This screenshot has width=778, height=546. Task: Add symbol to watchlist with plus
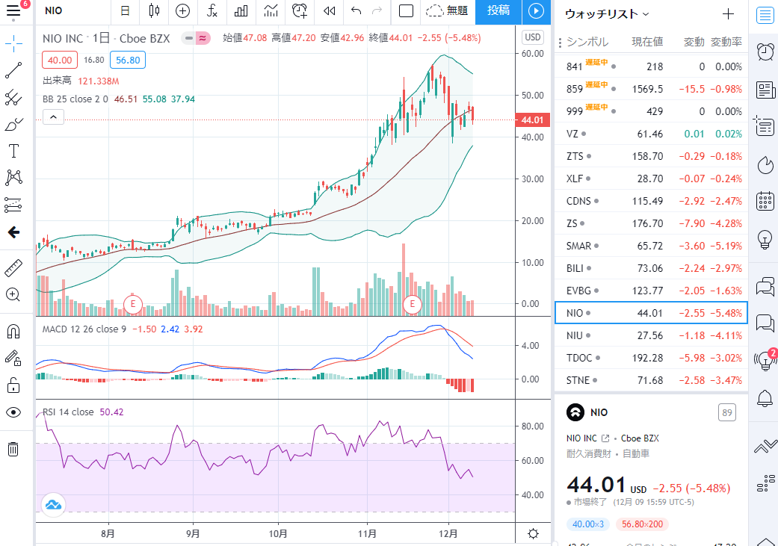(728, 14)
